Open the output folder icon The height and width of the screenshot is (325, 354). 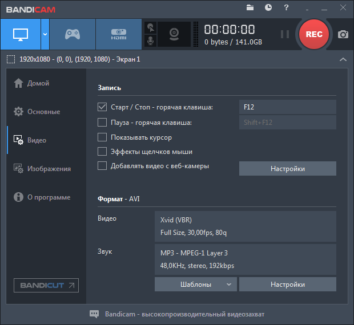250,7
